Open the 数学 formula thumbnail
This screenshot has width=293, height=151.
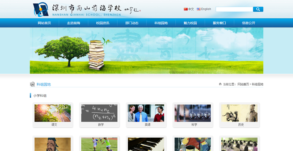(99, 113)
